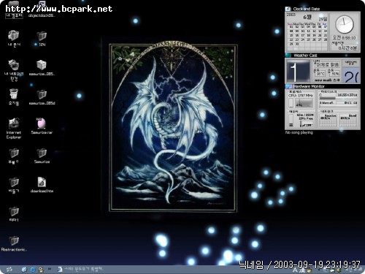Viewport: 365px width, 274px height.
Task: Open the folder named 1124
Action: click(x=42, y=39)
